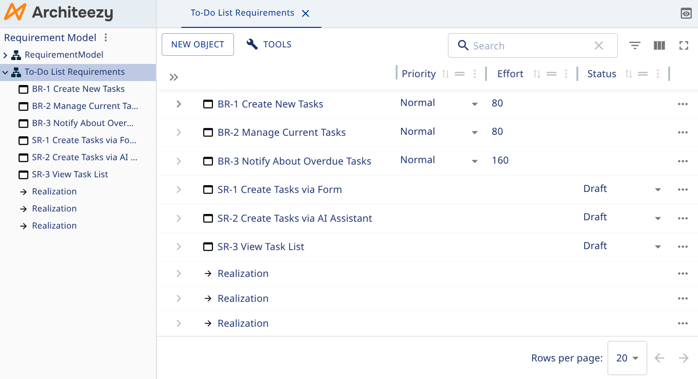The image size is (698, 379).
Task: Open Requirement Model three-dot options menu
Action: click(106, 37)
